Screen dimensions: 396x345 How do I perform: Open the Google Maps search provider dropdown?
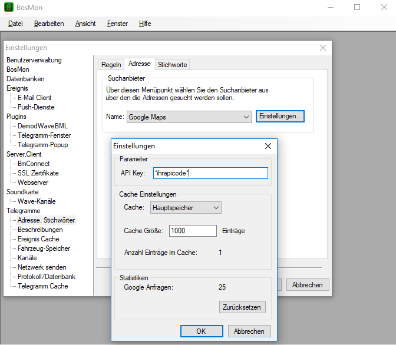coord(189,117)
